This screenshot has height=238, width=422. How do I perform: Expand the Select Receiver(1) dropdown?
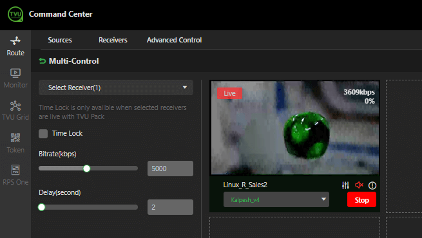116,87
